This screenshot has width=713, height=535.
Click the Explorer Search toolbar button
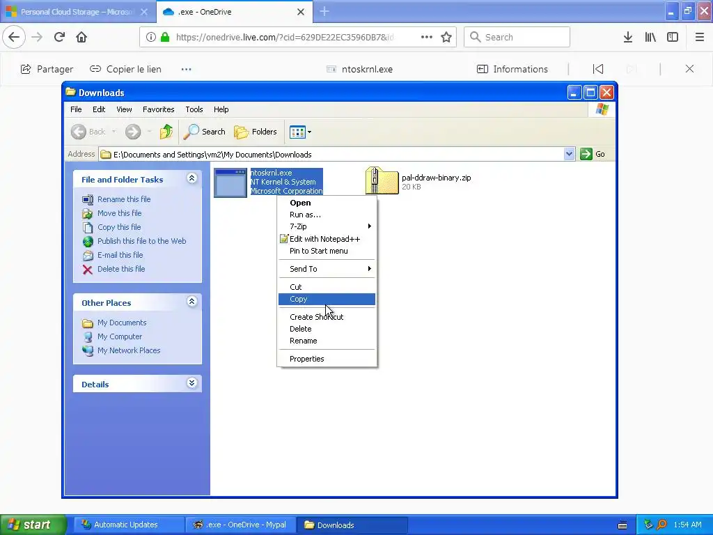(x=204, y=132)
